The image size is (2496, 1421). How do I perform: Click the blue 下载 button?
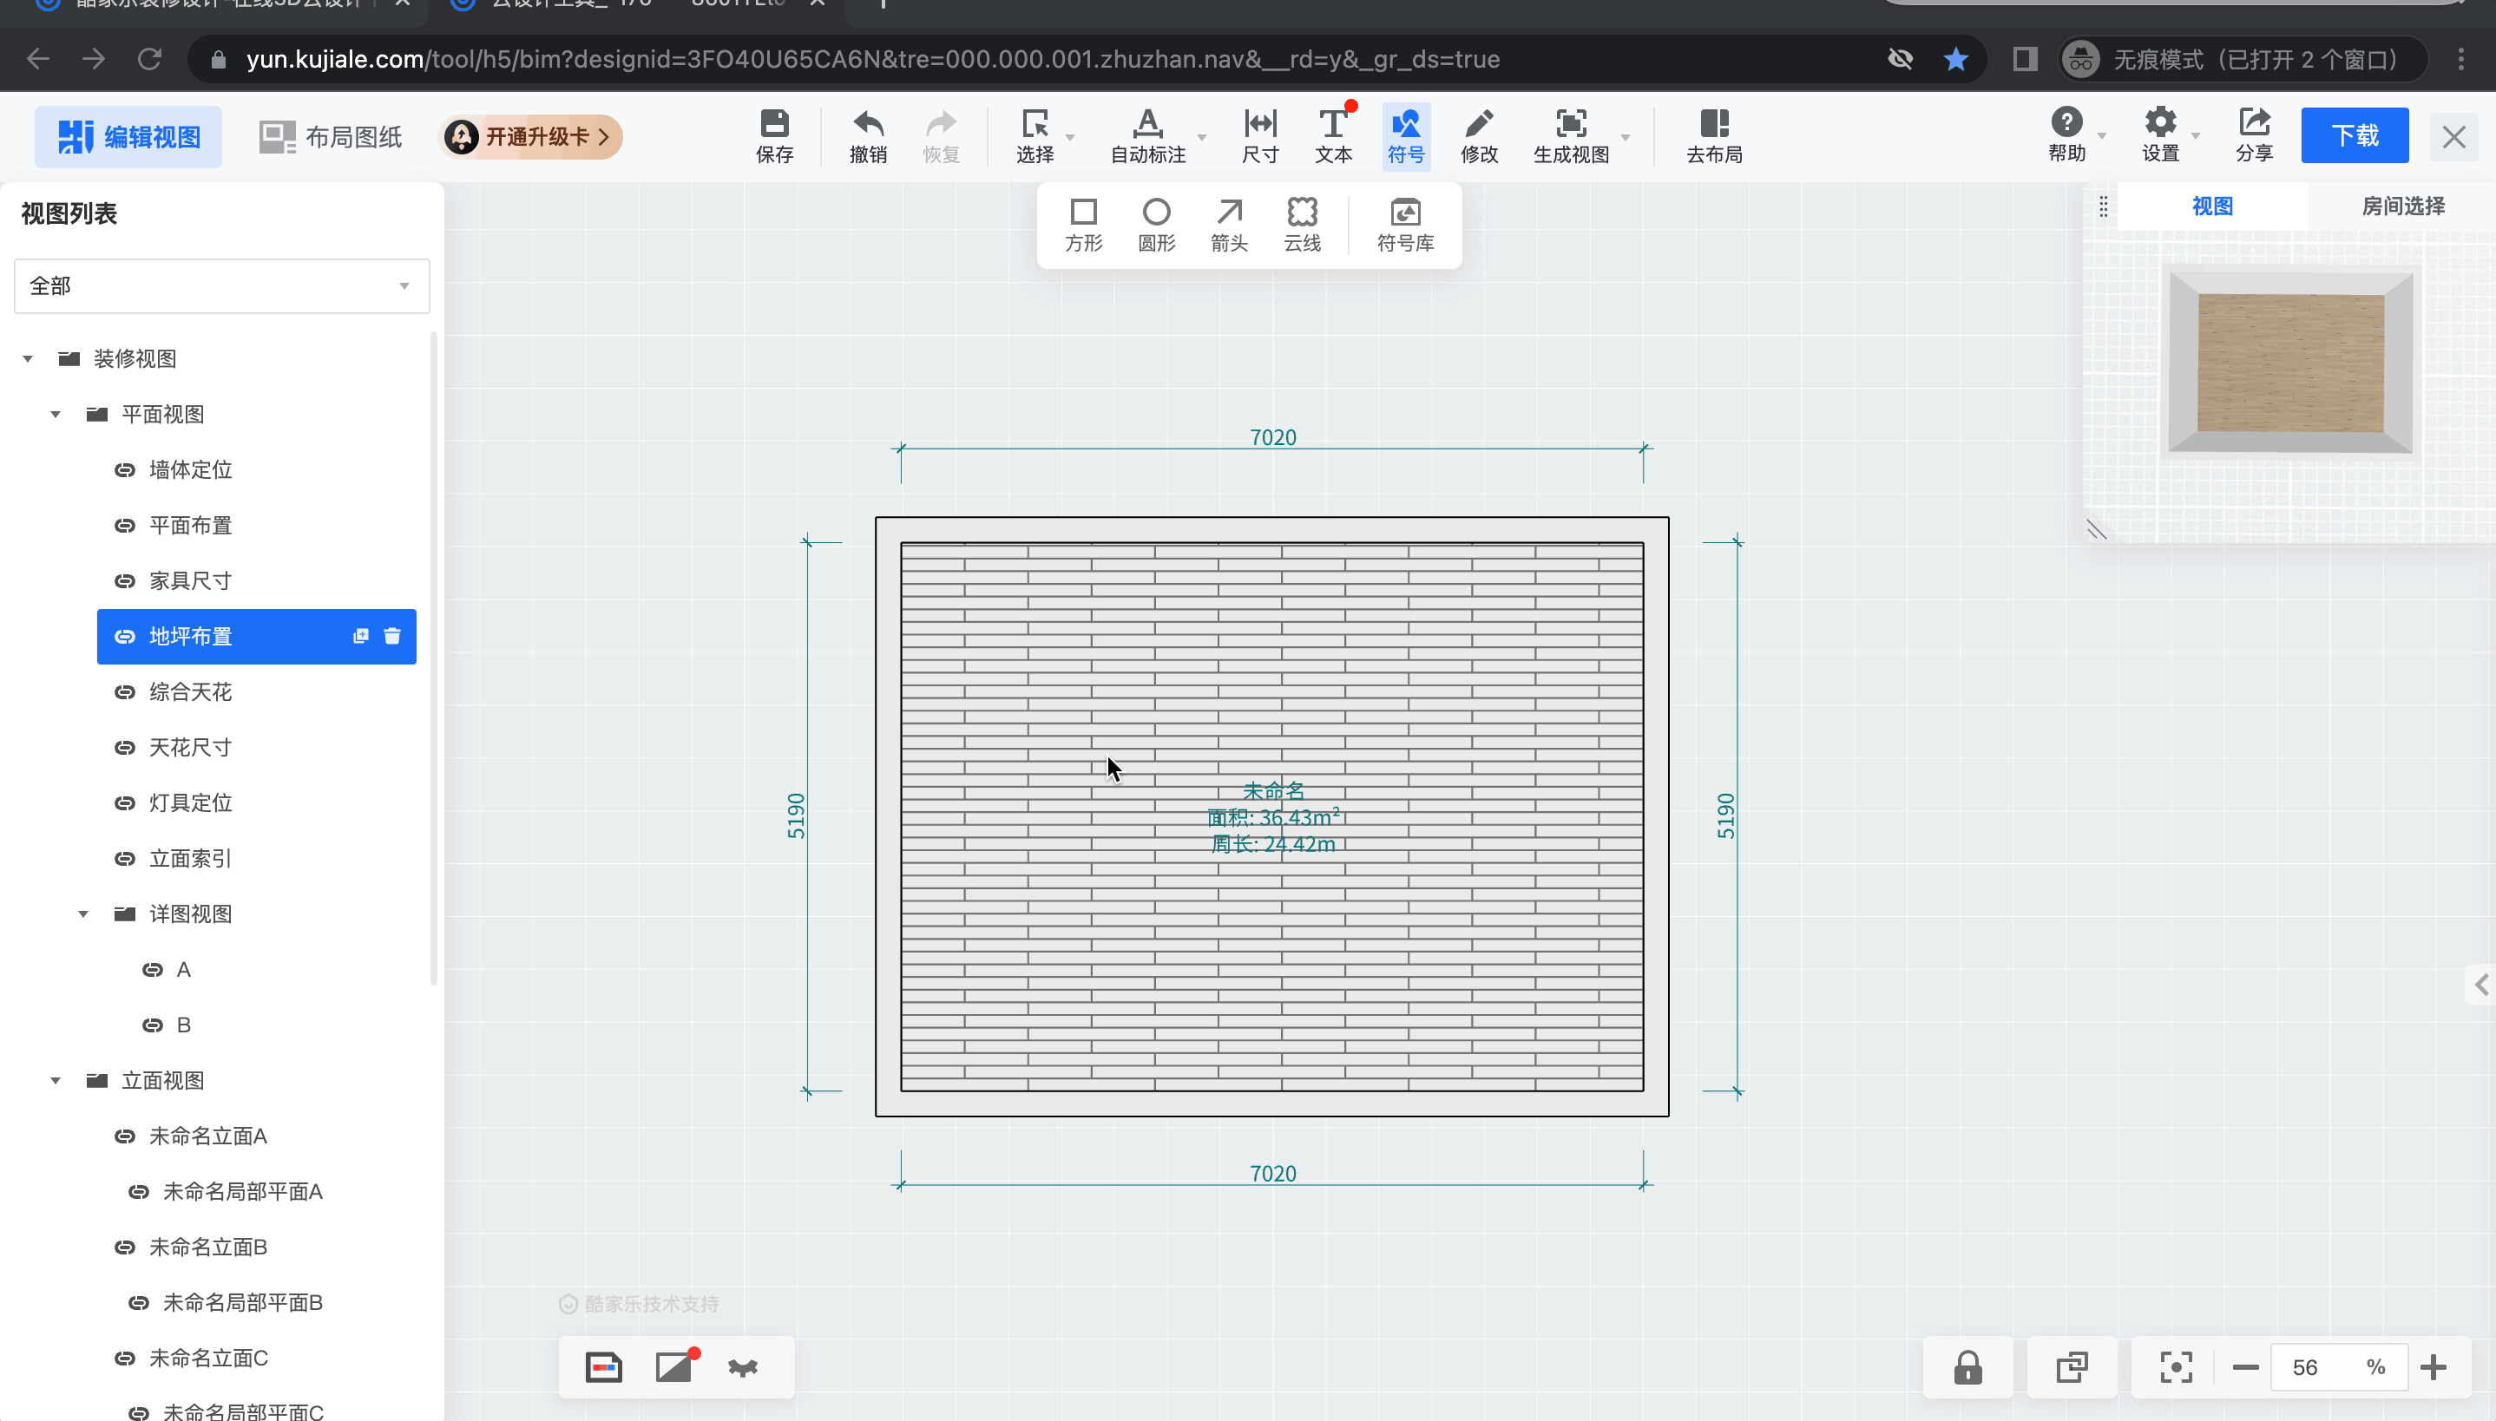(2354, 135)
